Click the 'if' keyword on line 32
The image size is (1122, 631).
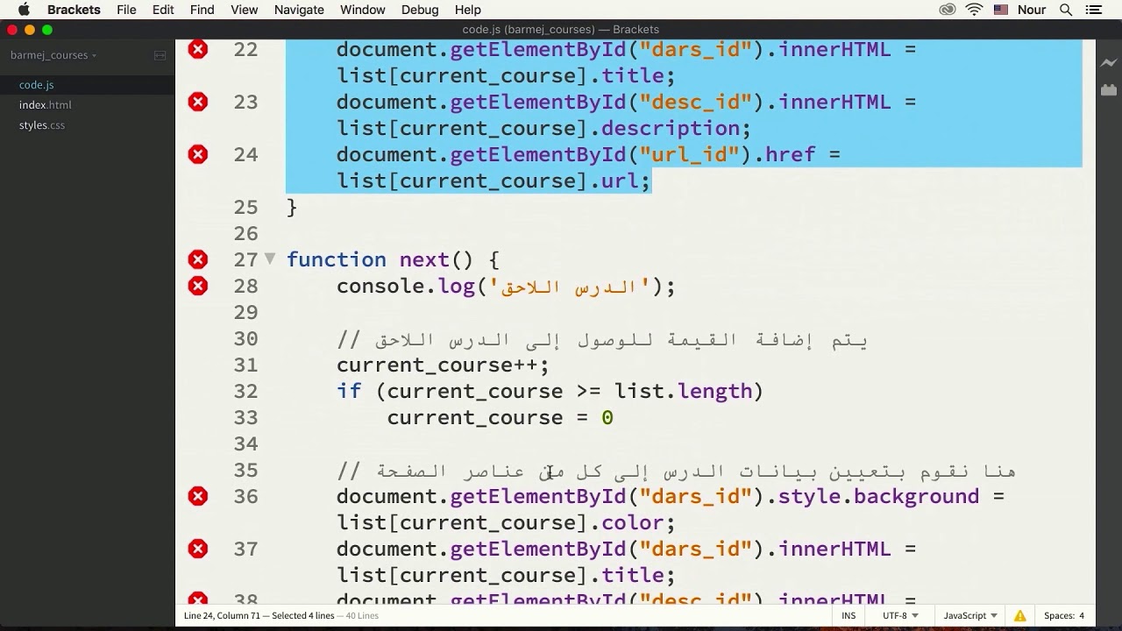pos(349,391)
